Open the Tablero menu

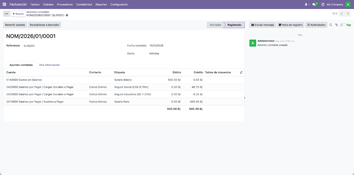point(35,5)
